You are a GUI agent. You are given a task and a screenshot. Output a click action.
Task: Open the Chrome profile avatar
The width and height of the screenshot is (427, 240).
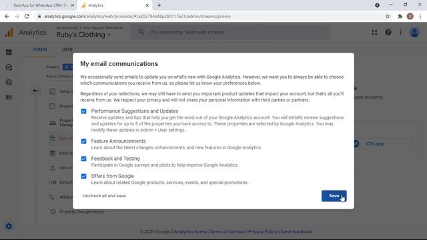coord(410,16)
